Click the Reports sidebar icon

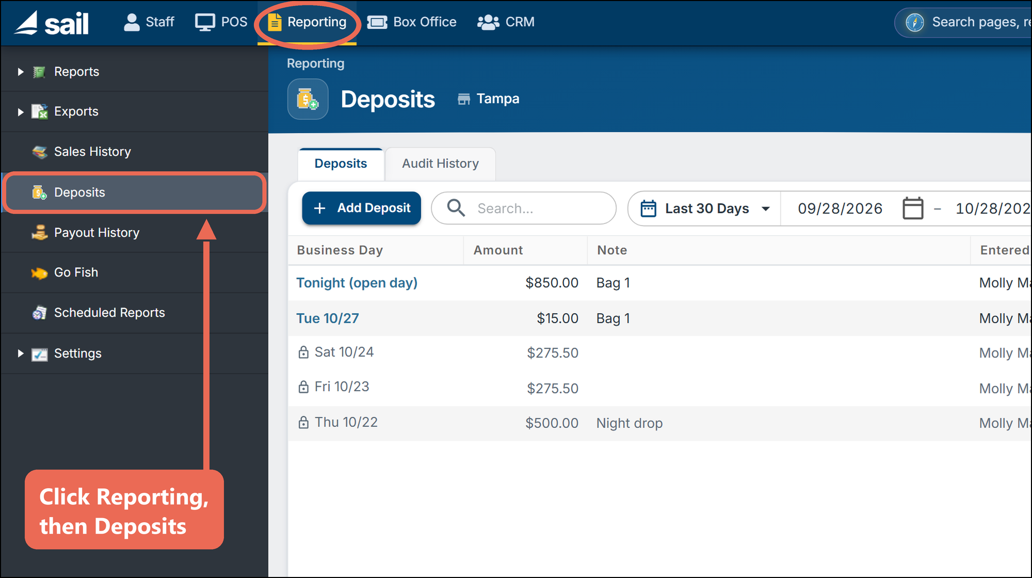tap(39, 72)
